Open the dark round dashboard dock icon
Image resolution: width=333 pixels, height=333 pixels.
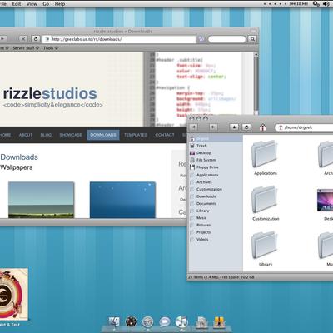(131, 322)
